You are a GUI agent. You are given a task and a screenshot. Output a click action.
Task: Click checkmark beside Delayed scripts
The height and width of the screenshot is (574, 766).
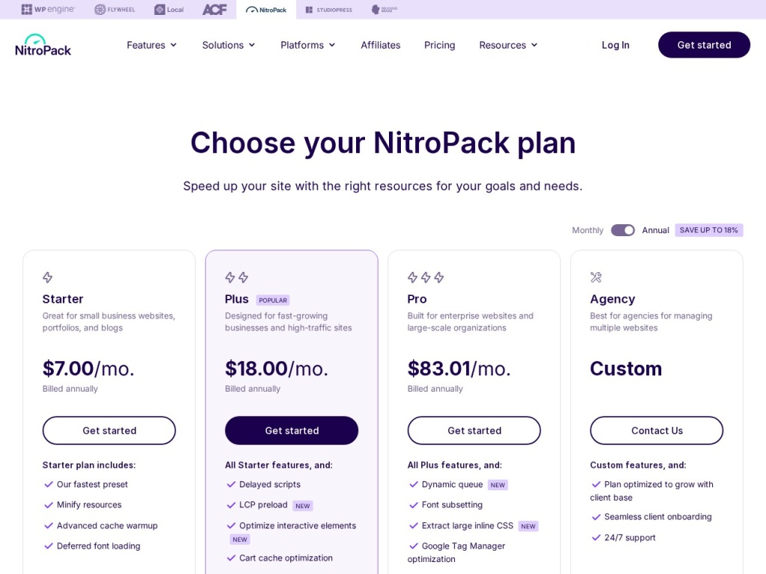[x=231, y=484]
